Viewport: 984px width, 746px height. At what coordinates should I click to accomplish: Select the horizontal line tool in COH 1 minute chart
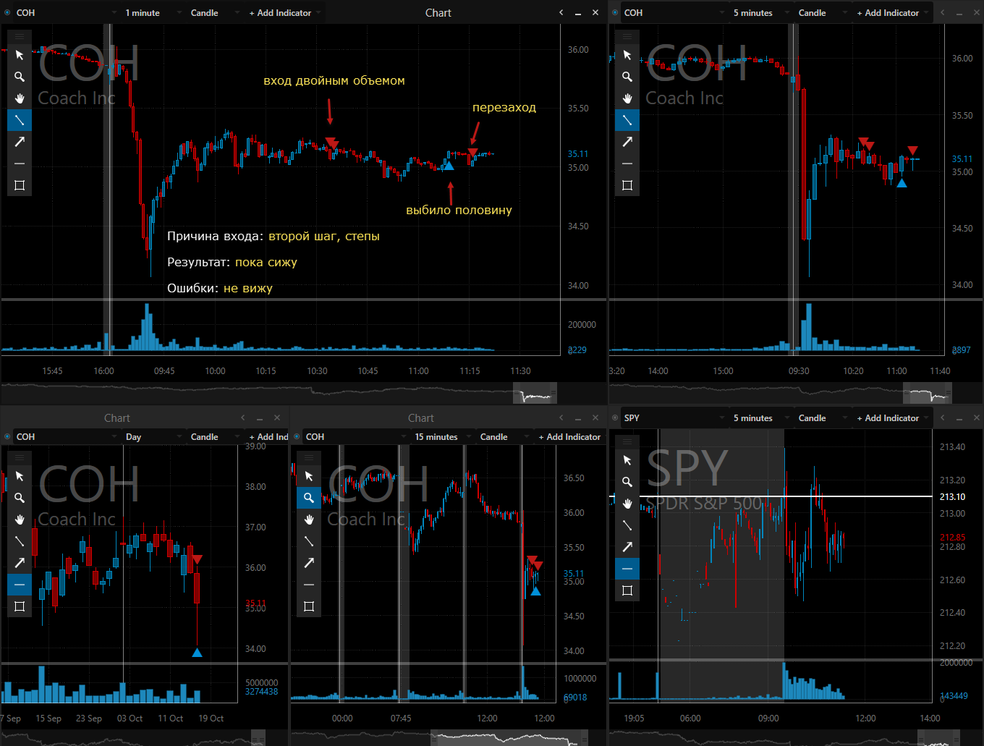pyautogui.click(x=20, y=164)
